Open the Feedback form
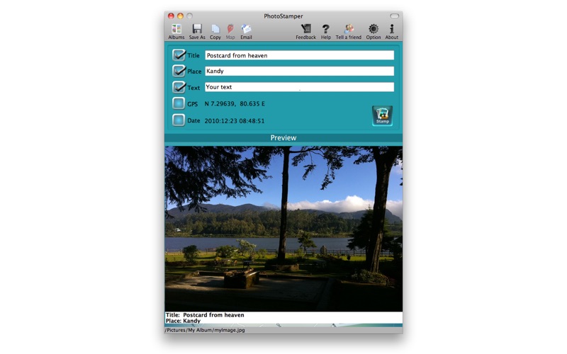567x354 pixels. pos(306,30)
